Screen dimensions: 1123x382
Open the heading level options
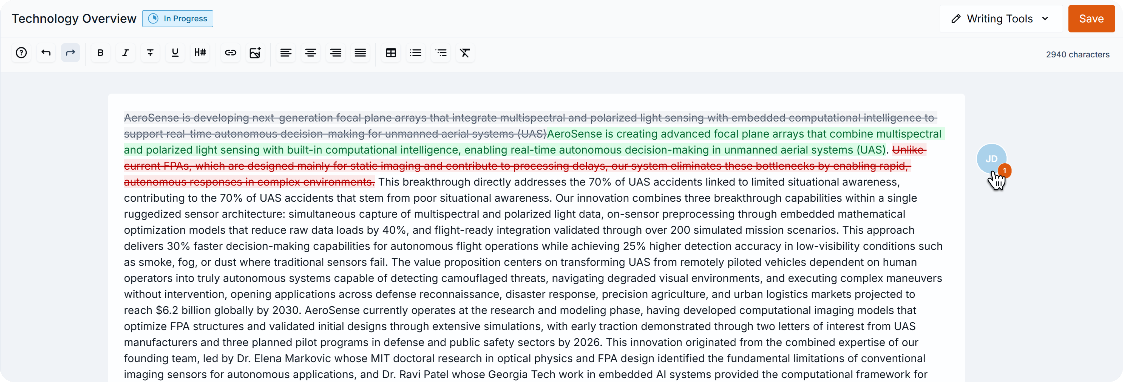(x=200, y=53)
